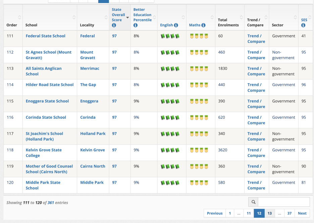This screenshot has width=314, height=223.
Task: Go to page 13 in pagination
Action: click(x=269, y=213)
